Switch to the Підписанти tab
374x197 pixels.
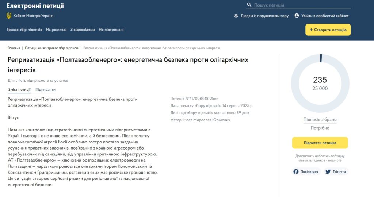(45, 90)
